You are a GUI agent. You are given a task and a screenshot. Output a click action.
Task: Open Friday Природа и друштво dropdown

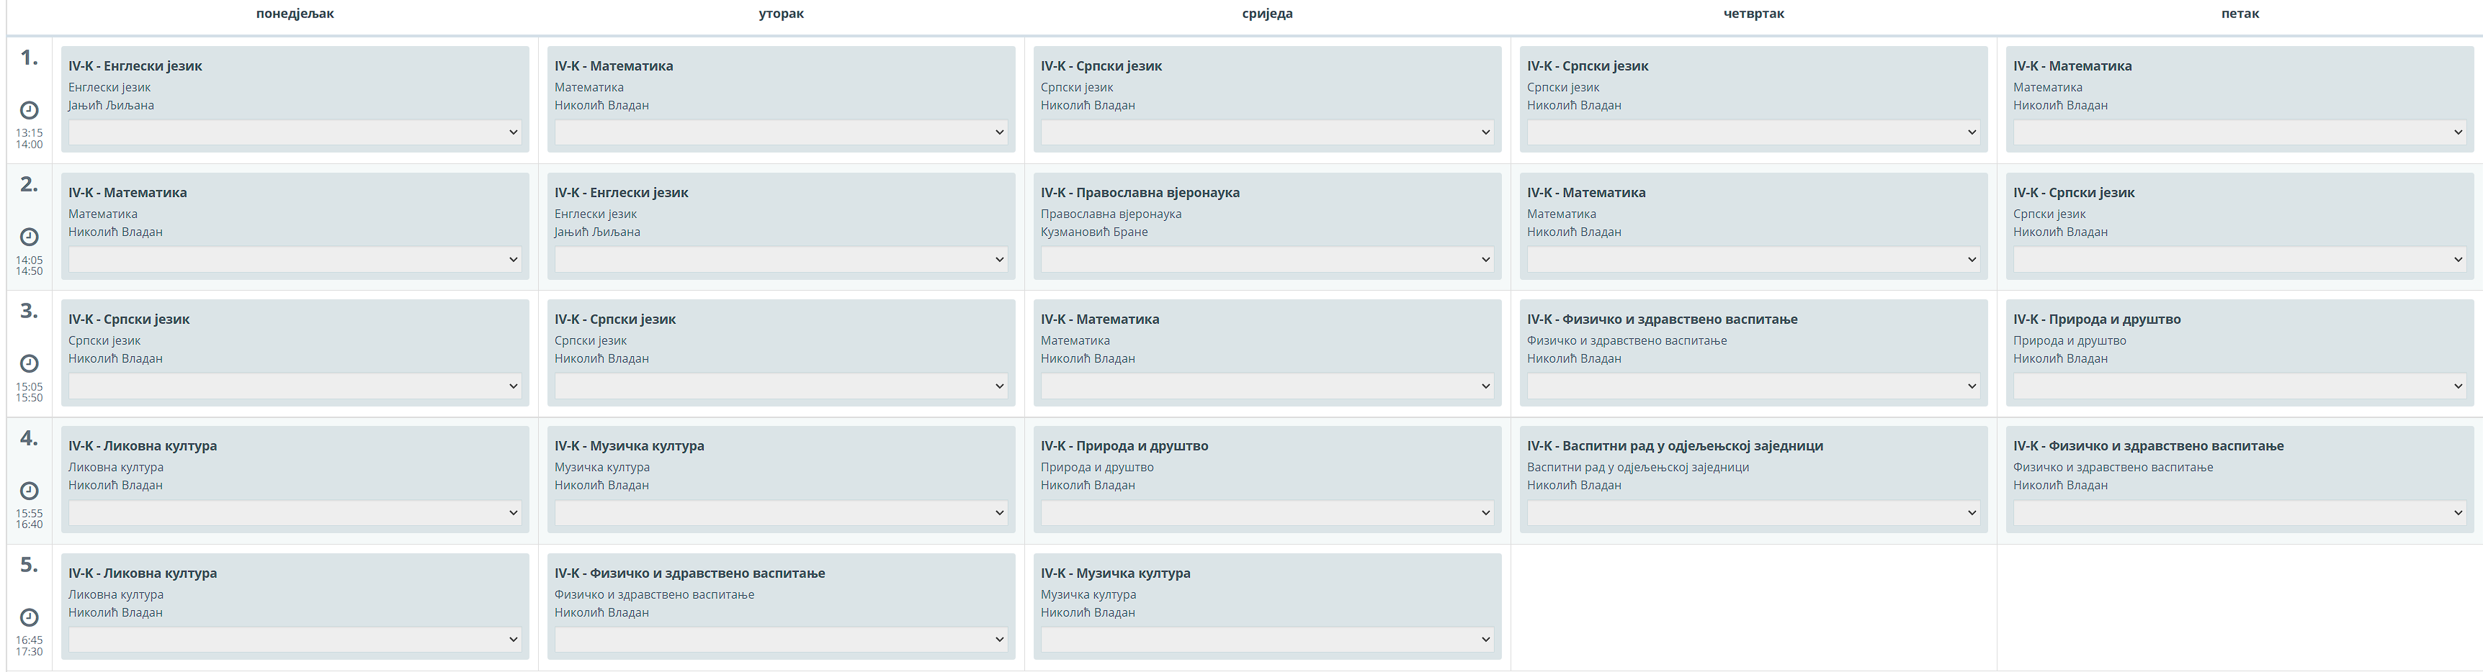2239,386
